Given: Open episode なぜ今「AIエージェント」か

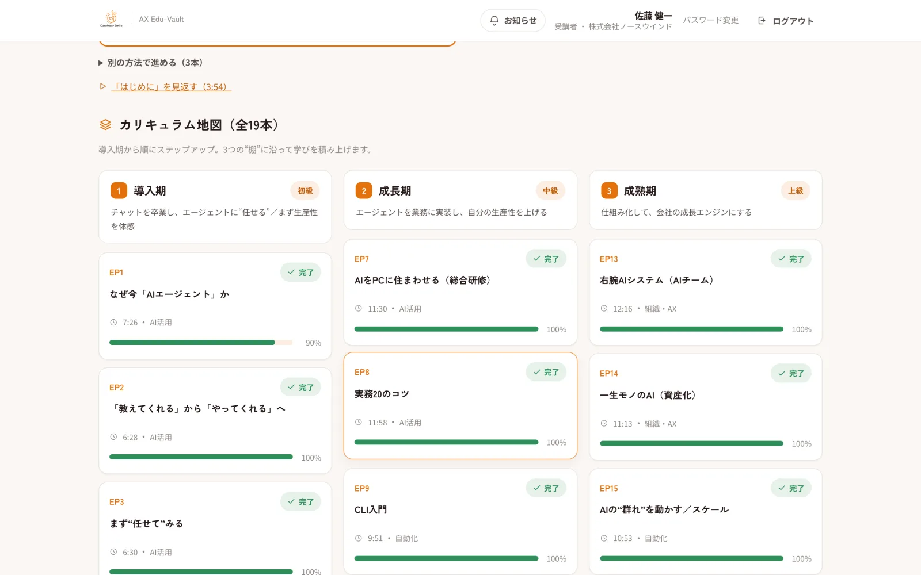Looking at the screenshot, I should [215, 306].
